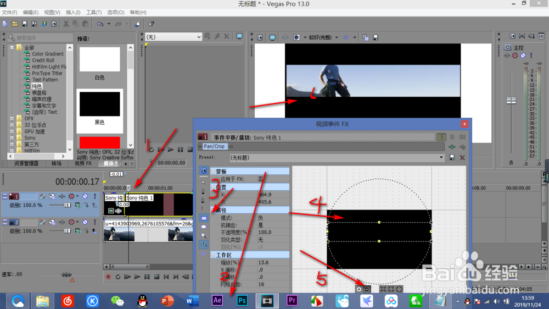Select the oval mask creation tool in Pan/Crop

click(x=204, y=227)
